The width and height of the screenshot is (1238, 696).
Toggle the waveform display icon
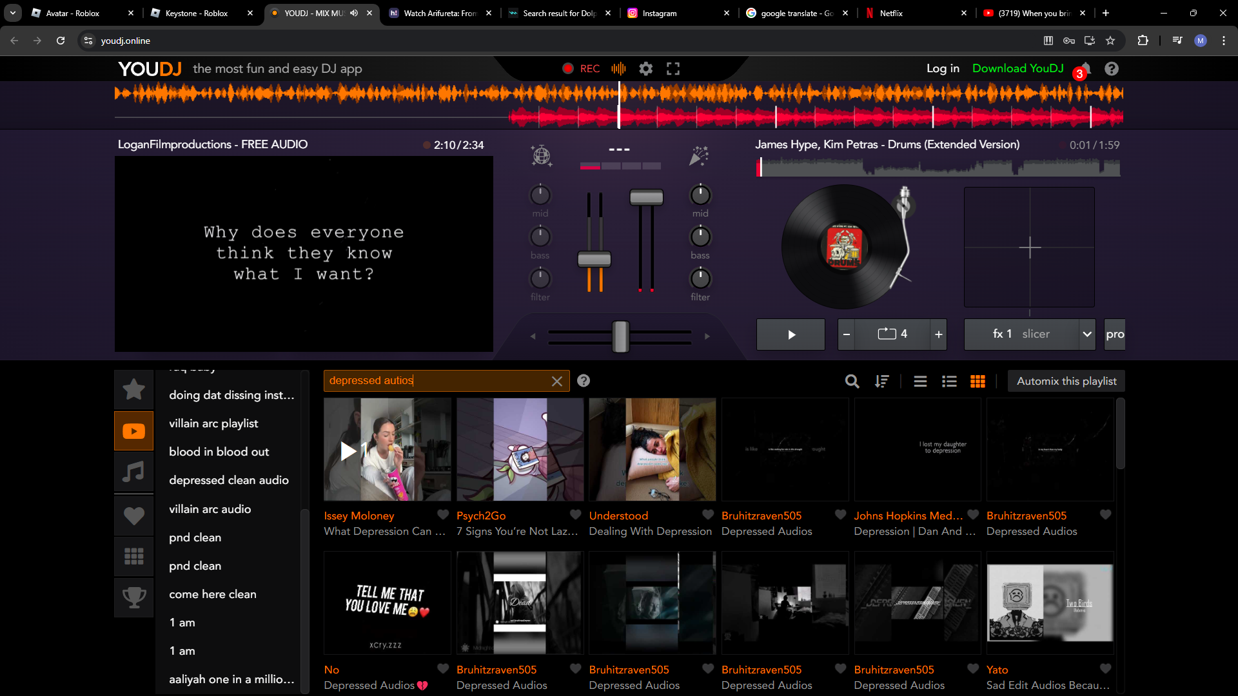coord(618,69)
